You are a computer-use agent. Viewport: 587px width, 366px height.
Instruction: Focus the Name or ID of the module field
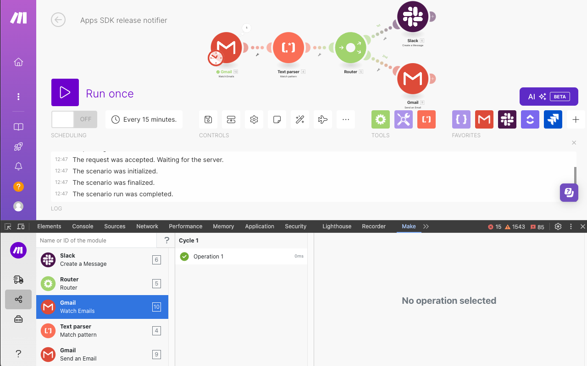[x=97, y=240]
